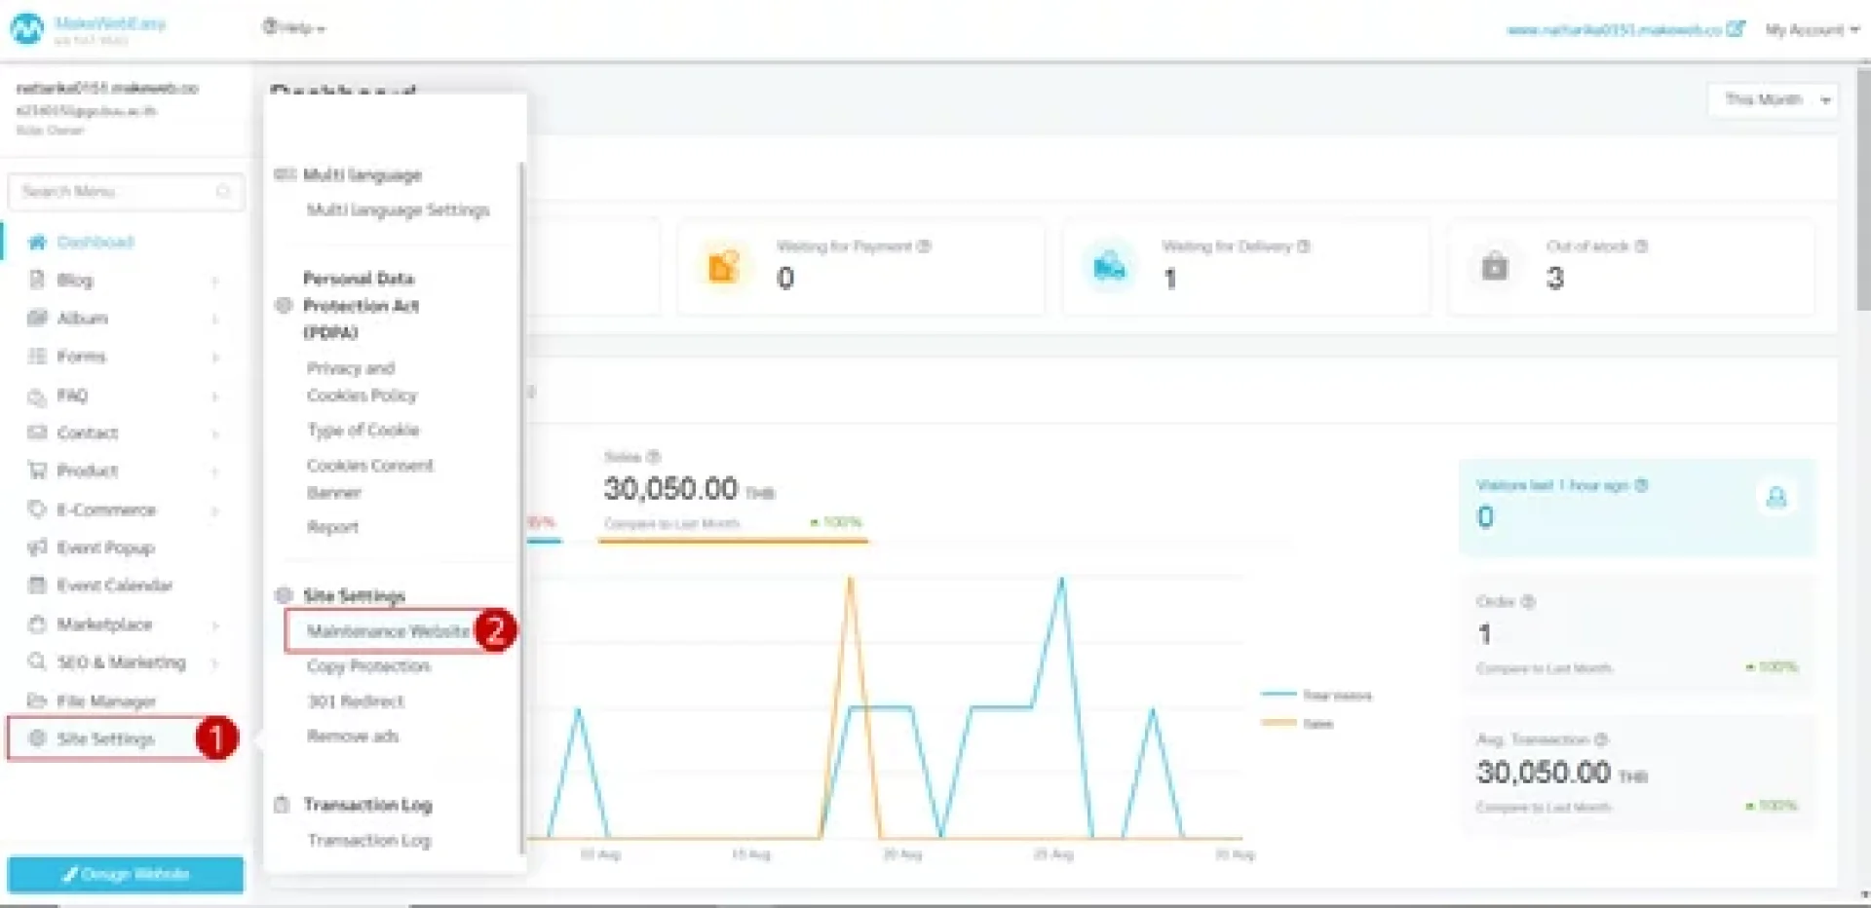Viewport: 1871px width, 908px height.
Task: Open the This Month period dropdown
Action: (x=1774, y=99)
